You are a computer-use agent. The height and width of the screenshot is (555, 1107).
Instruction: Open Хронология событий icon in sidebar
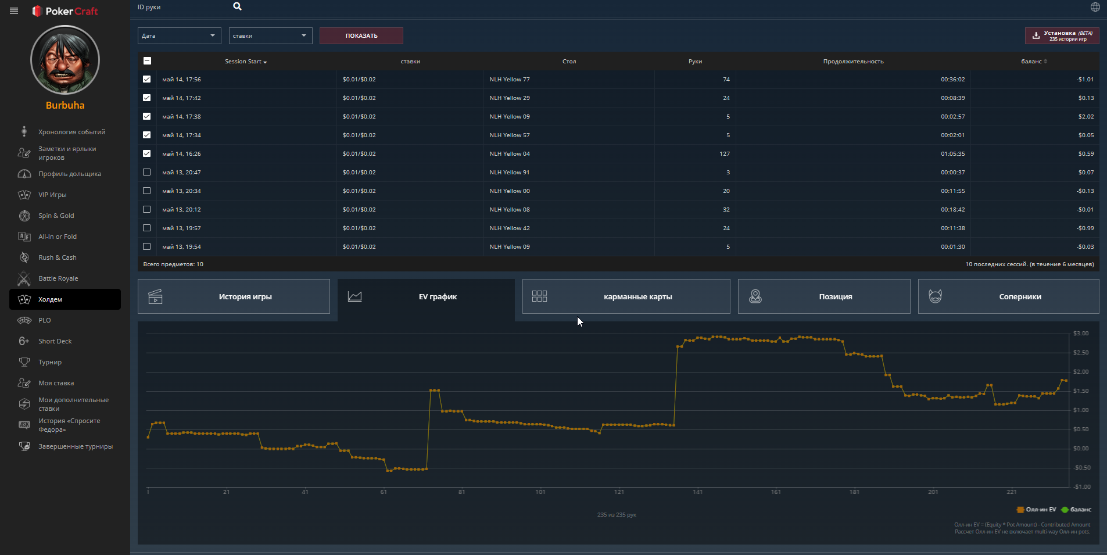[24, 131]
